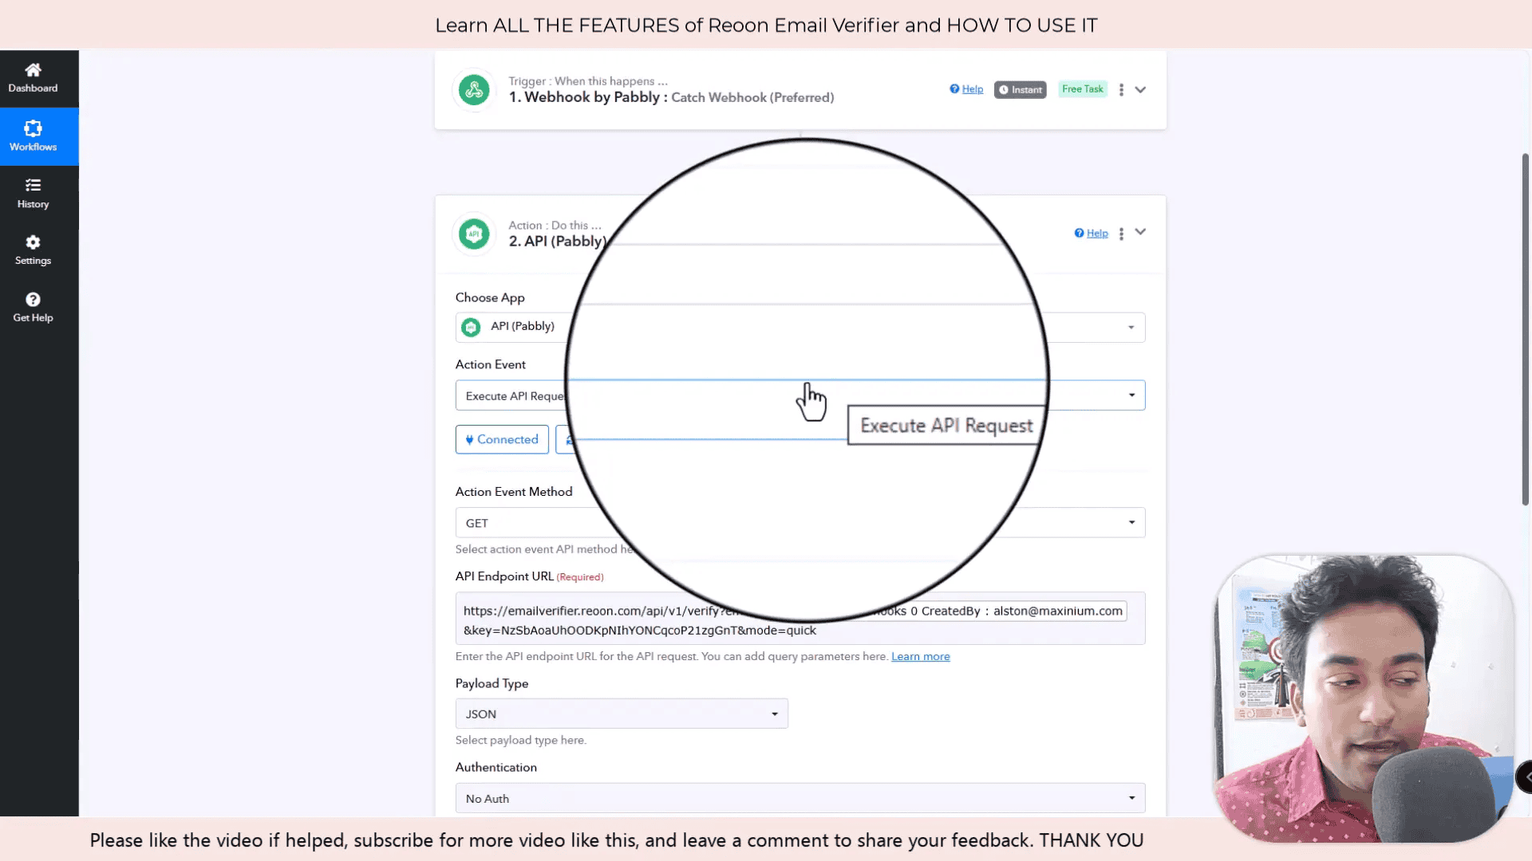This screenshot has height=861, width=1532.
Task: Click the Learn more link for API endpoint
Action: (x=920, y=656)
